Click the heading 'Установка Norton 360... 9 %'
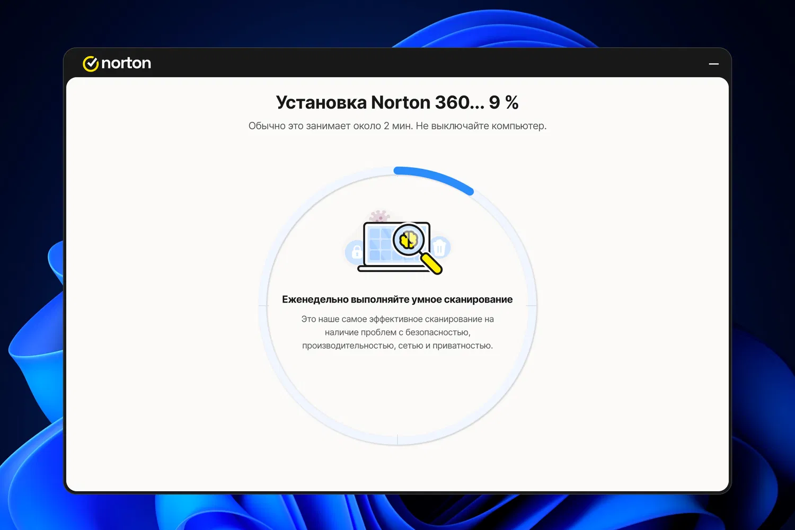This screenshot has width=795, height=530. pyautogui.click(x=397, y=102)
